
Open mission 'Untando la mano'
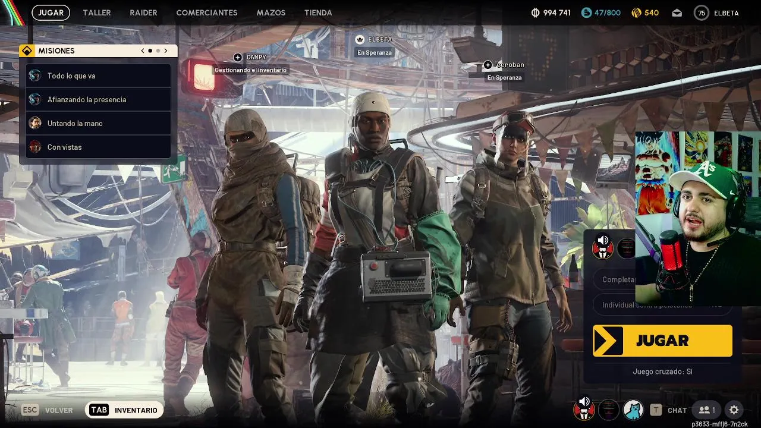pyautogui.click(x=99, y=123)
